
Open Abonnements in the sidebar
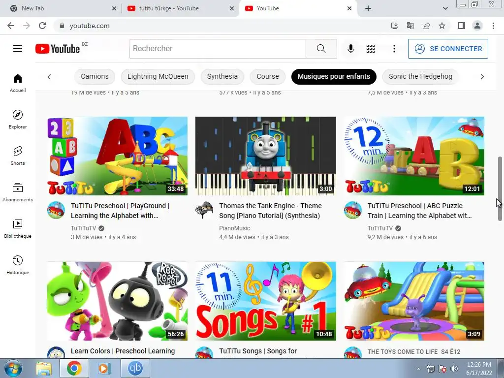pos(18,192)
